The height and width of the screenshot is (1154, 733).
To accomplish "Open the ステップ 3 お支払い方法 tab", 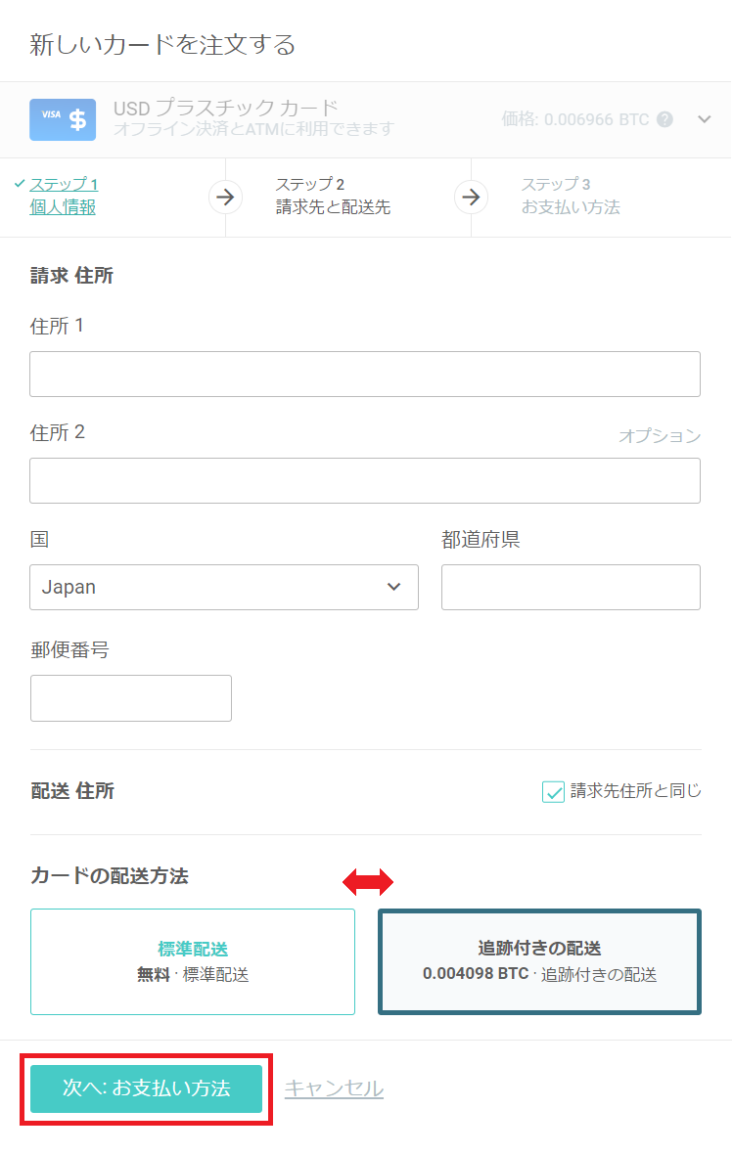I will (571, 196).
